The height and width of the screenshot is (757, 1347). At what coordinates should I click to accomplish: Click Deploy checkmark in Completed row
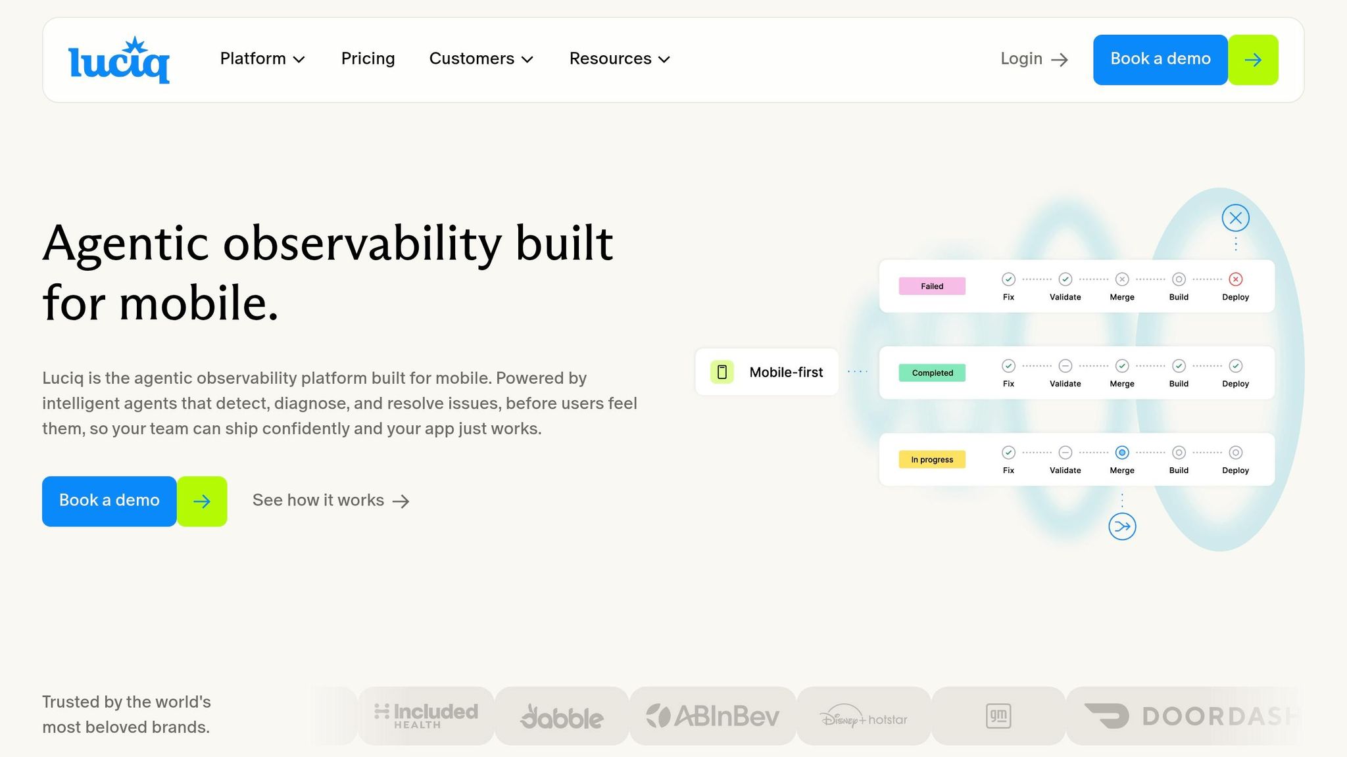(x=1236, y=366)
